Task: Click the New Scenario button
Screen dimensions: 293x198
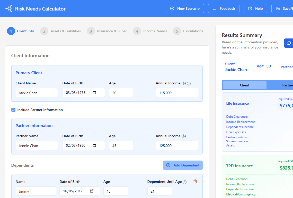Action: coord(185,8)
